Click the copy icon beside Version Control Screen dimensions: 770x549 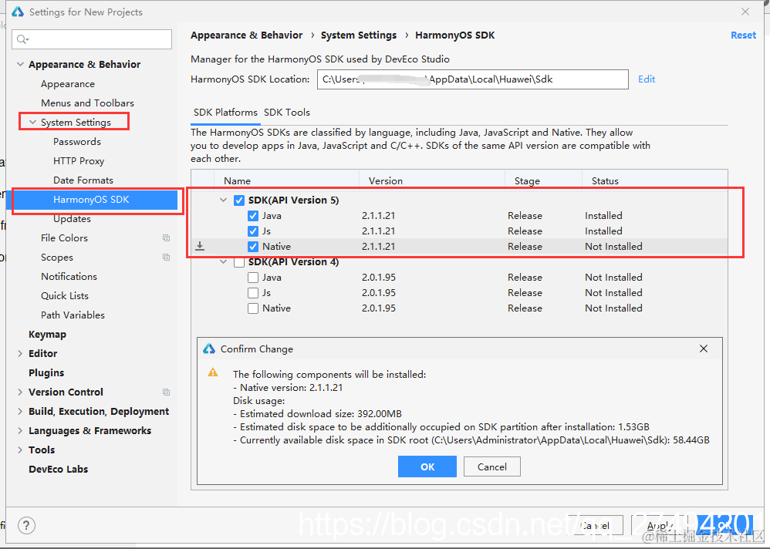[x=166, y=392]
